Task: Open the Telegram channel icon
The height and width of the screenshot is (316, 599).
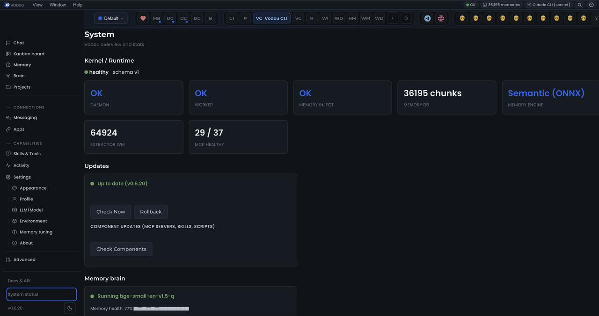Action: click(427, 18)
